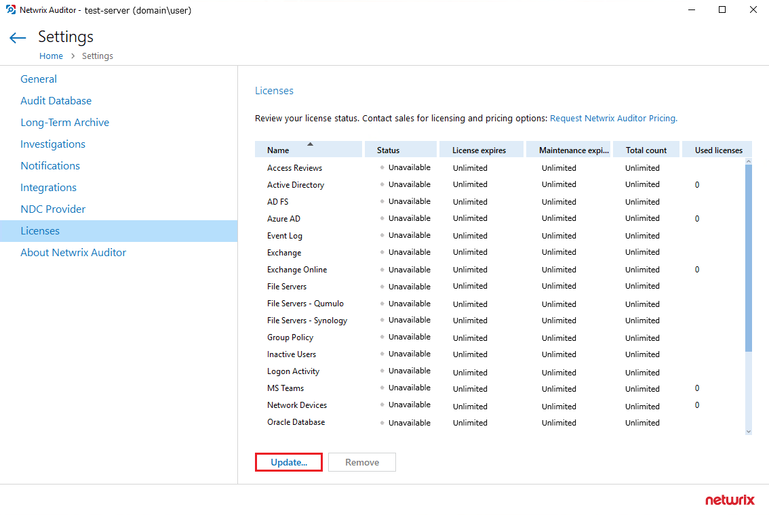Image resolution: width=769 pixels, height=515 pixels.
Task: Click the back arrow icon
Action: tap(18, 38)
